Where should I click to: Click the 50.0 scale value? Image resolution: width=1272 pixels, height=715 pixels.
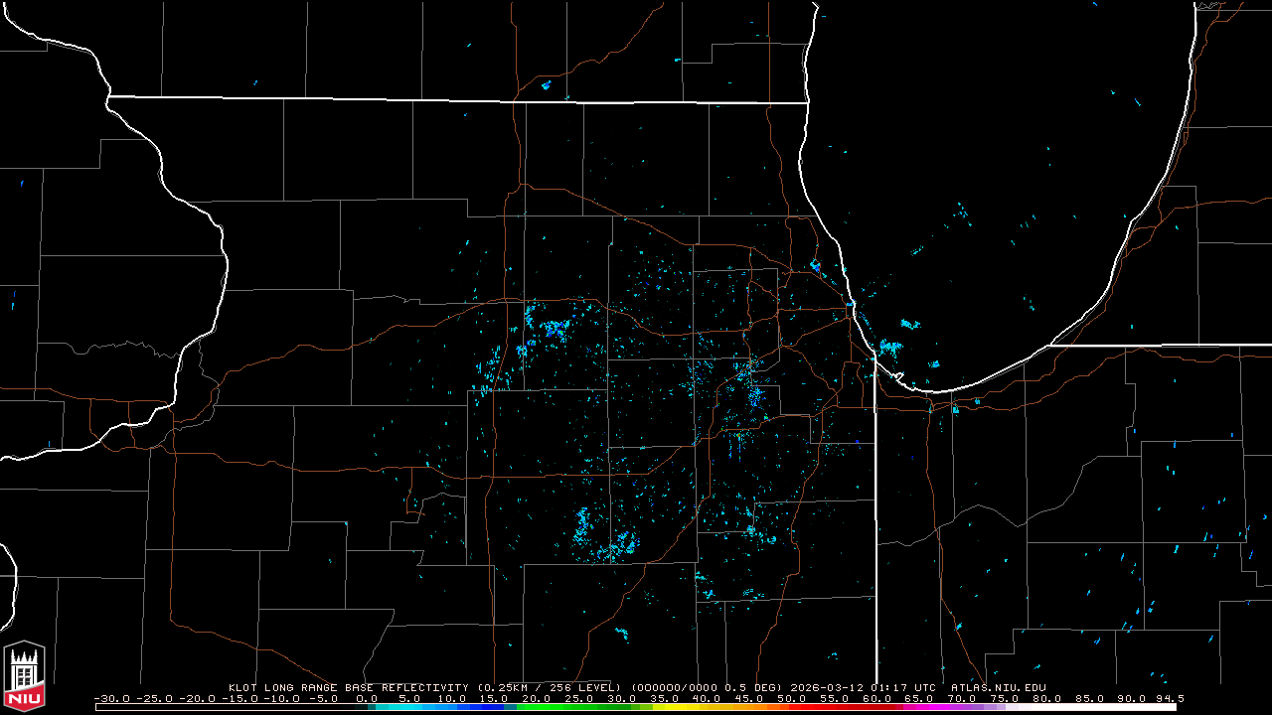792,698
